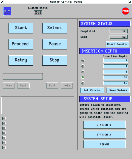Click the empty text field above Prev
Viewport: 132px width, 159px height.
(23, 76)
